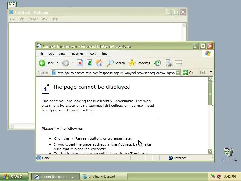Open the View menu in Internet Explorer

click(x=62, y=53)
